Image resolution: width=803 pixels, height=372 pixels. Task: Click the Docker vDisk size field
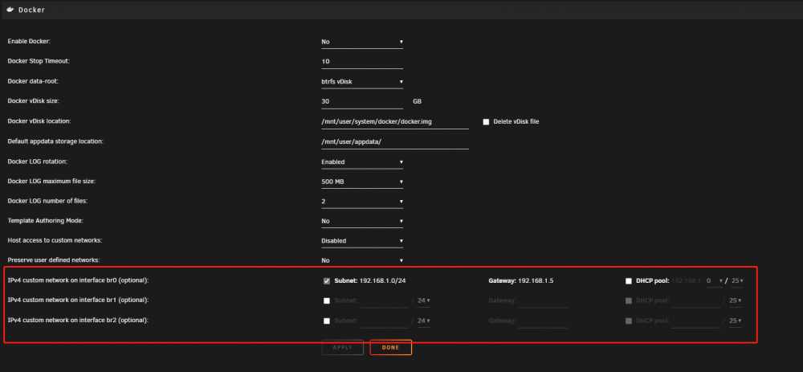tap(362, 101)
